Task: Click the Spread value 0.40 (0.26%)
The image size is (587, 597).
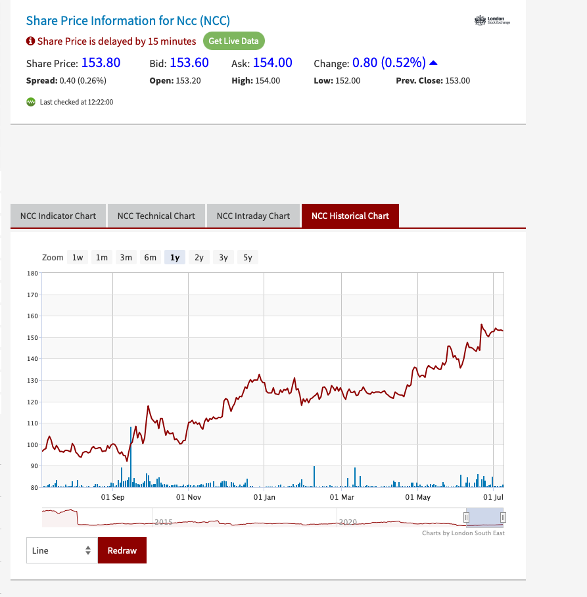Action: click(83, 81)
